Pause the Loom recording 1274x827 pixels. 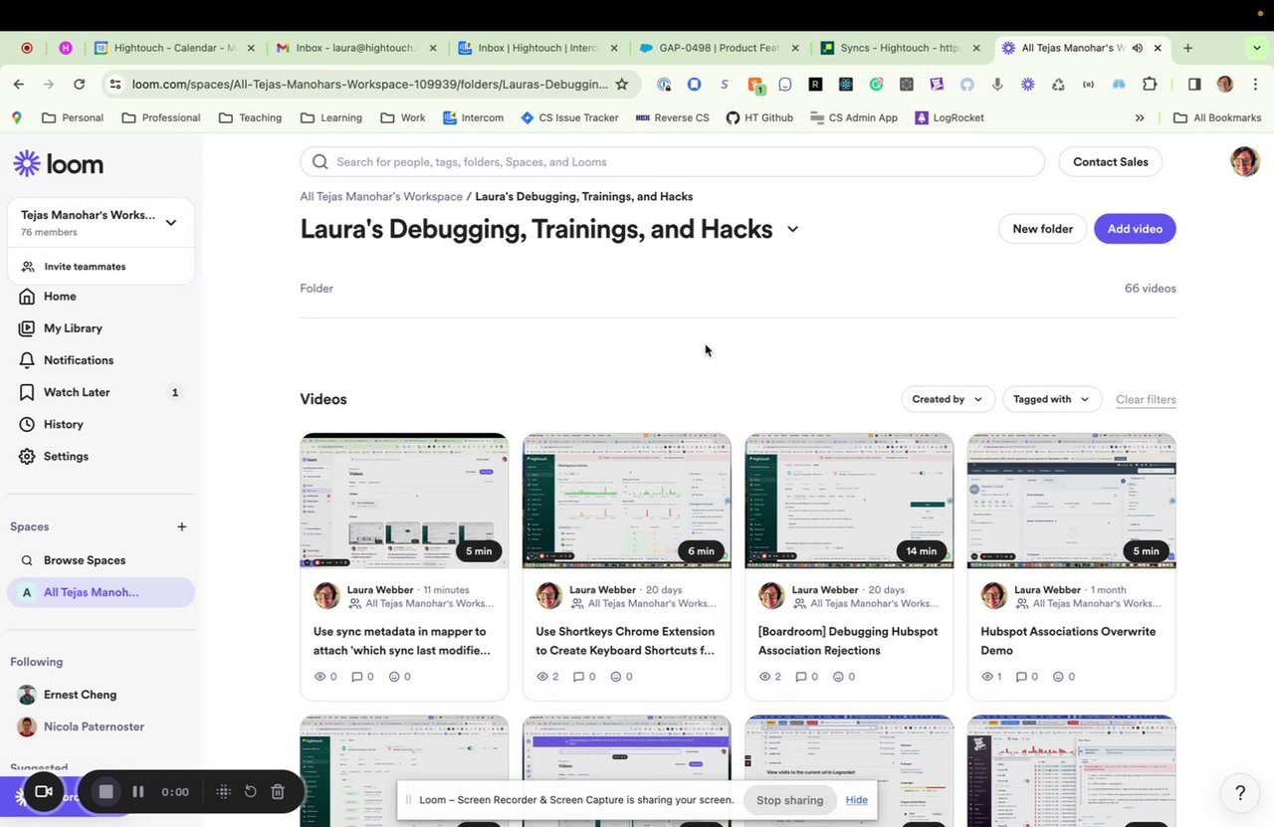[138, 792]
